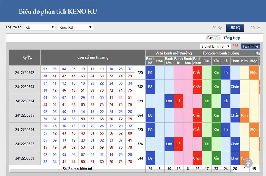
Task: Select the 50 Kỳ tab
Action: point(235,28)
